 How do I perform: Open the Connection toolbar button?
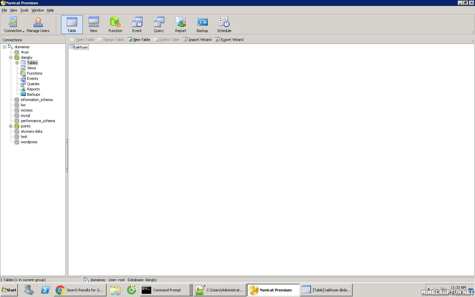tap(14, 25)
